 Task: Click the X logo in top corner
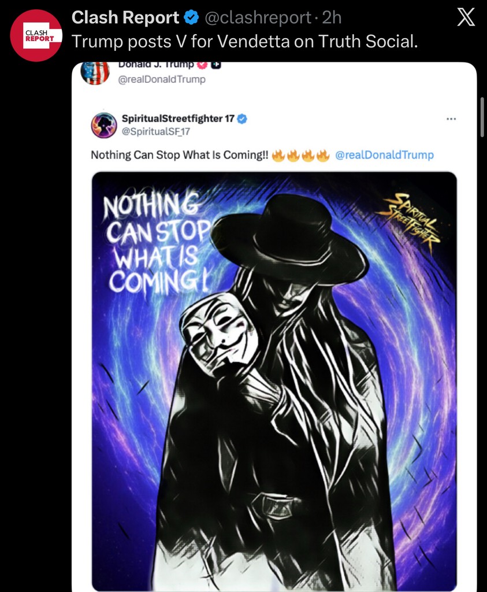pos(466,18)
